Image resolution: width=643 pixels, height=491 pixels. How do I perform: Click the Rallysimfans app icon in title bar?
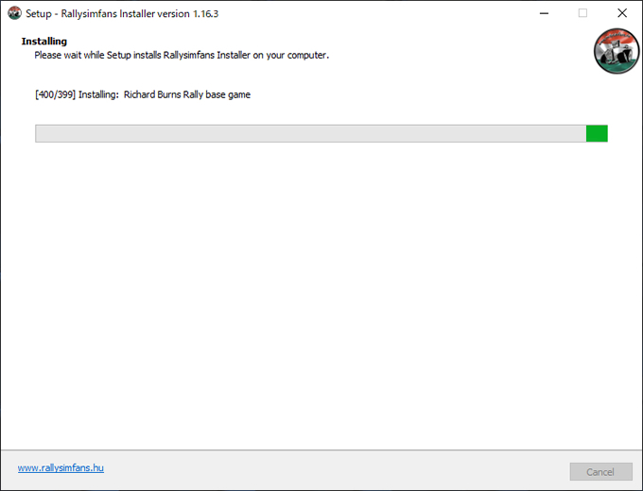[14, 13]
